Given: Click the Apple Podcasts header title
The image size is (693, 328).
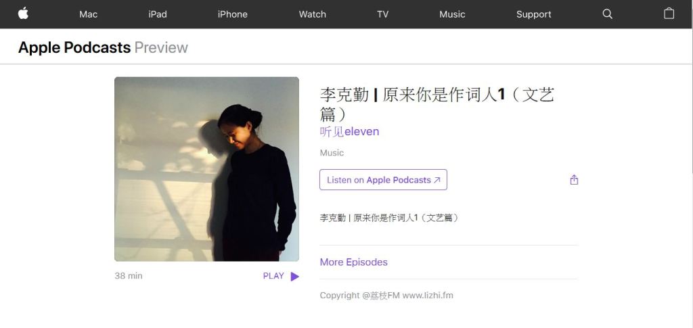Looking at the screenshot, I should tap(74, 47).
